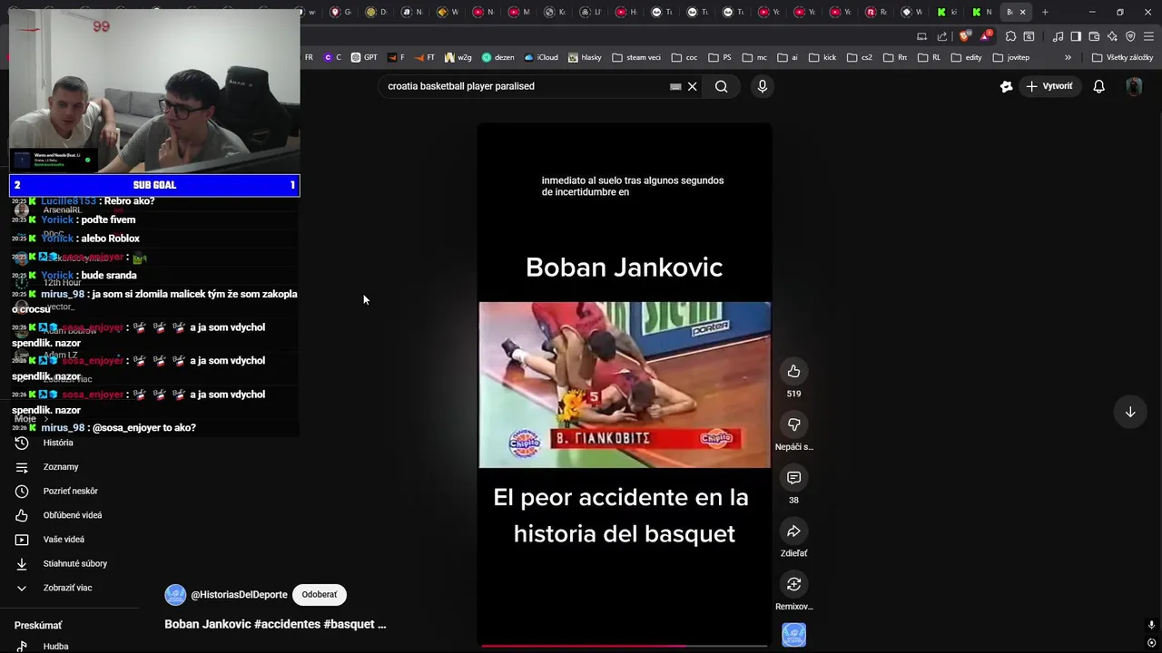The width and height of the screenshot is (1162, 653).
Task: Open the sparkle icon beside Vytvoriť
Action: point(1006,86)
